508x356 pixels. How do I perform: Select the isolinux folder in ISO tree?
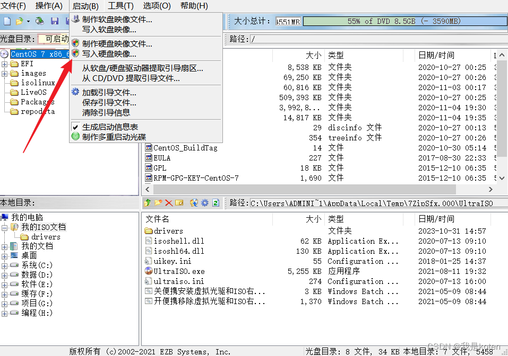(38, 83)
